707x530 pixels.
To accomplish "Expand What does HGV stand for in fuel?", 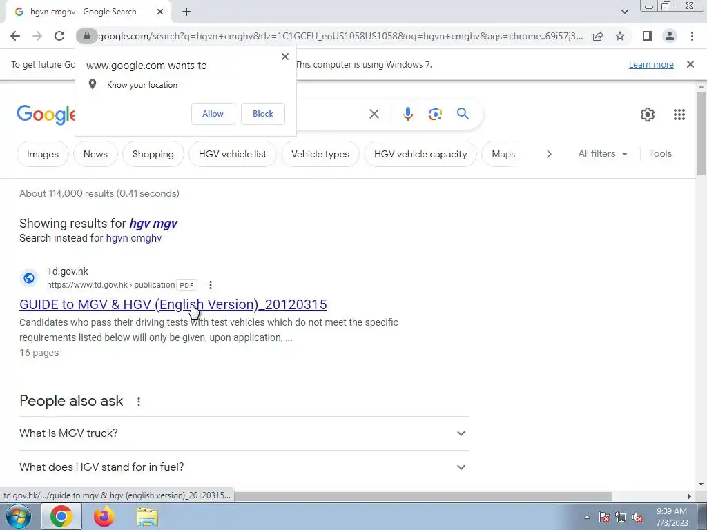I will point(244,467).
